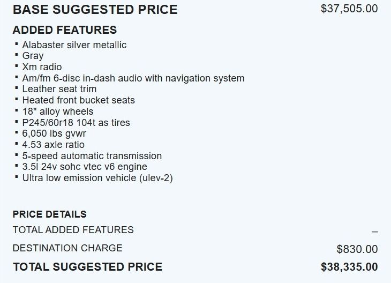
Task: Select the 18" alloy wheels feature
Action: tap(57, 111)
